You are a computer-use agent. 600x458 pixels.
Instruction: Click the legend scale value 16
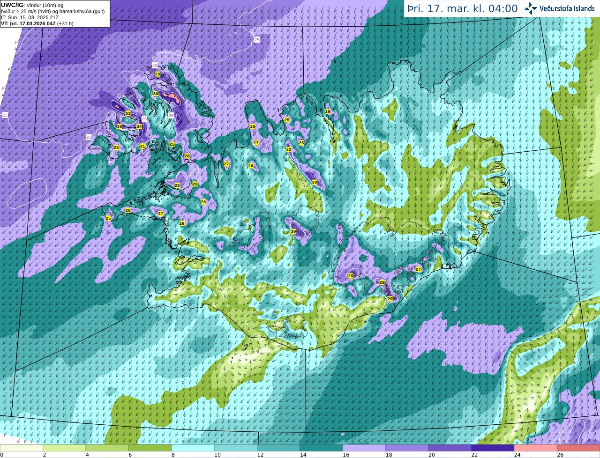(345, 455)
